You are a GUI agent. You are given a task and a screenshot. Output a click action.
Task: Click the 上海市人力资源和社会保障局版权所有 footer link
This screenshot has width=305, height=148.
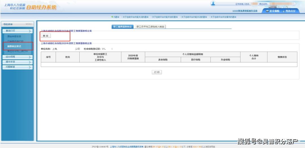[x=127, y=147]
